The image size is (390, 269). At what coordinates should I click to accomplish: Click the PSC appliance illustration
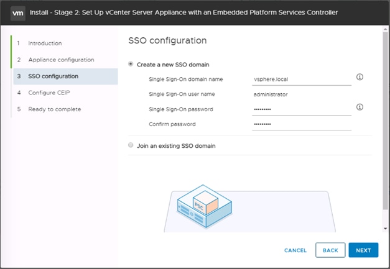(x=205, y=206)
